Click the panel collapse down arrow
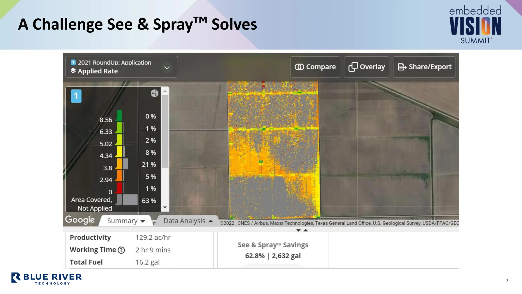This screenshot has height=294, width=522. coord(298,230)
